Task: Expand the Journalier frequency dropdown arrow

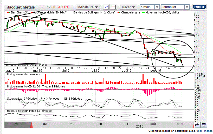Action: click(187, 7)
